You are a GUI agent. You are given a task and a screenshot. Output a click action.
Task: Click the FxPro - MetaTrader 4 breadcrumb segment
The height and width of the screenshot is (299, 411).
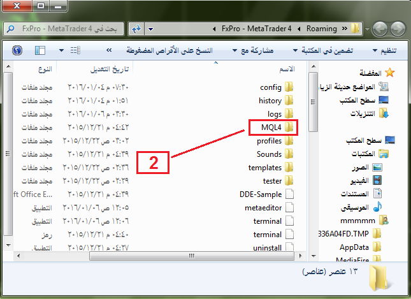point(256,29)
